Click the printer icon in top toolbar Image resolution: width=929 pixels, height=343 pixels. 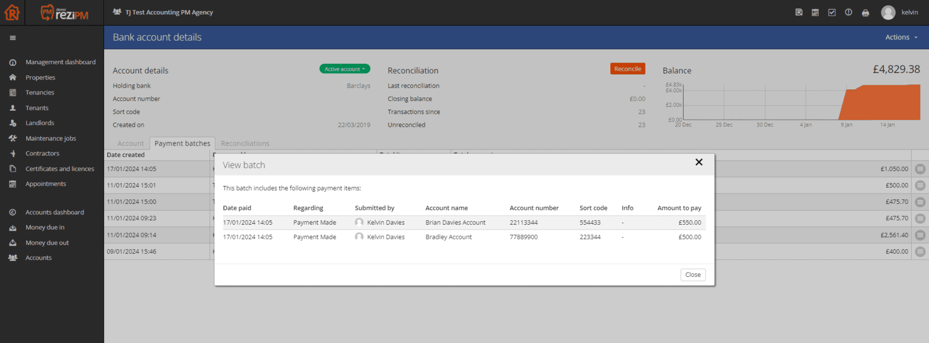click(865, 12)
